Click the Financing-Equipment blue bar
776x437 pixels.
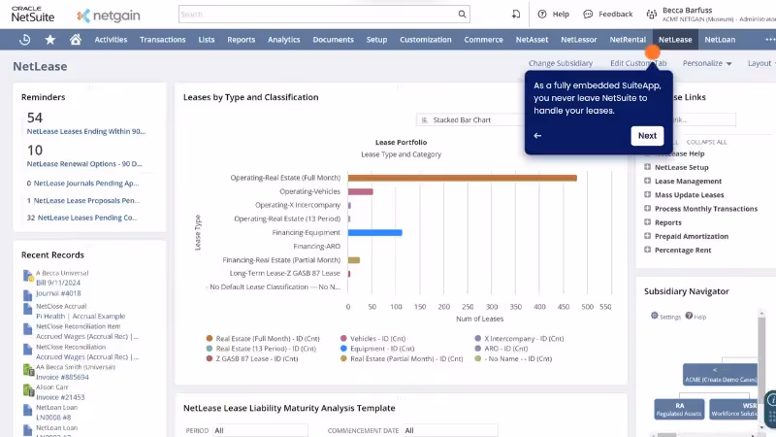point(375,232)
